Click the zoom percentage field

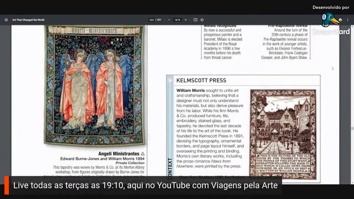tap(177, 20)
